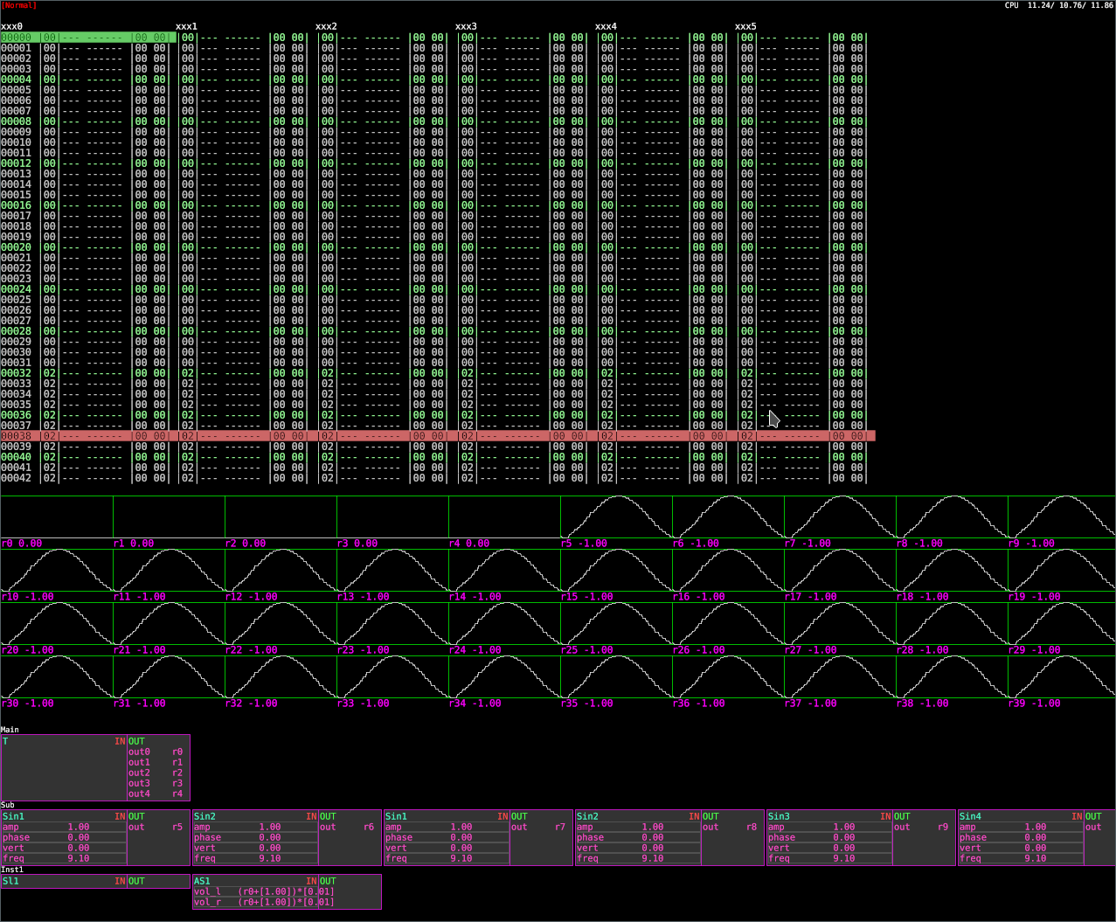
Task: Click the out r5 output of Sin1
Action: (x=157, y=826)
